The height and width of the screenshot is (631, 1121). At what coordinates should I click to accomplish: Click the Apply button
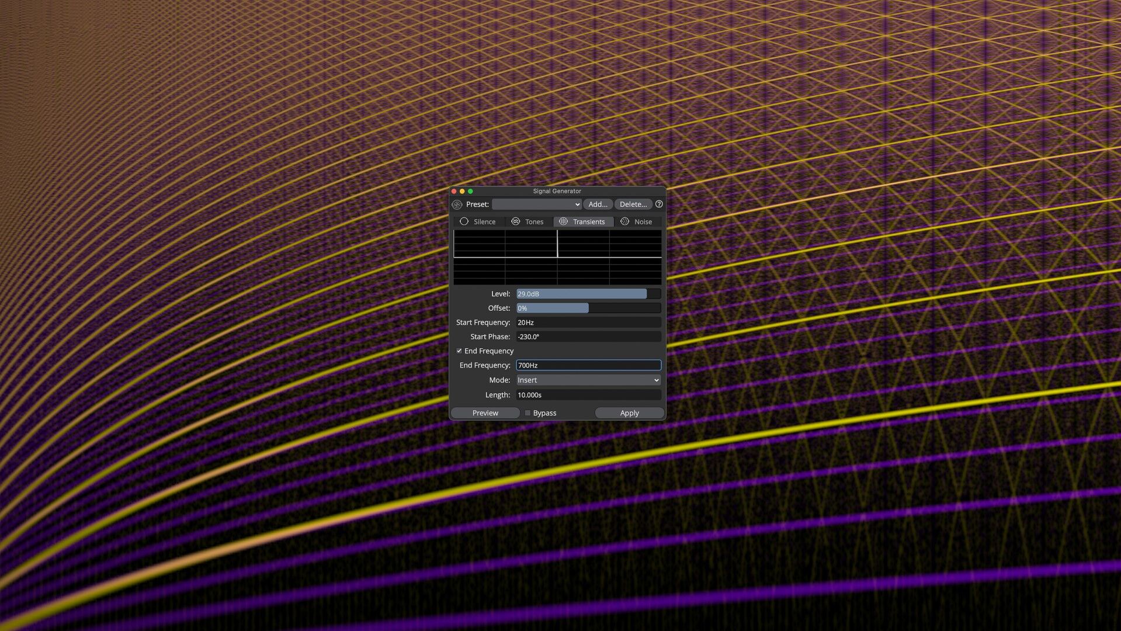click(x=629, y=413)
